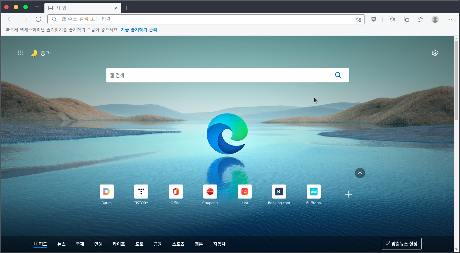
Task: Go forward to next page
Action: click(x=24, y=19)
